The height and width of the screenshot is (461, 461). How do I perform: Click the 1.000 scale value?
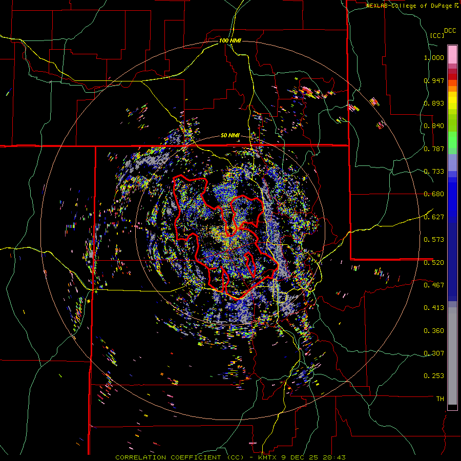pos(434,57)
